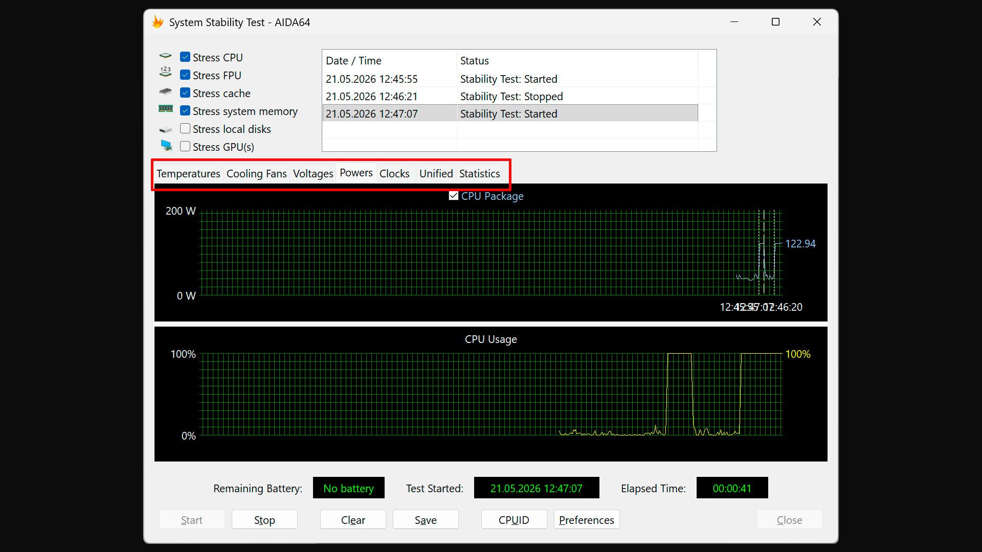Minimize the AIDA64 window
The image size is (982, 552).
click(x=734, y=22)
